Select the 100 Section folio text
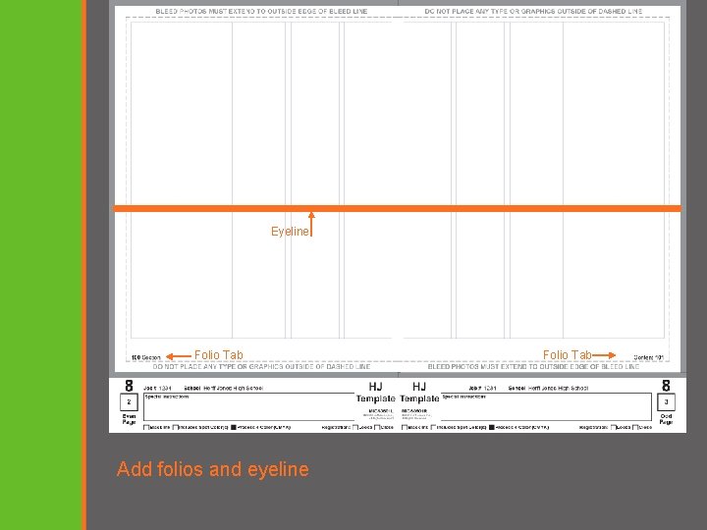 [145, 357]
